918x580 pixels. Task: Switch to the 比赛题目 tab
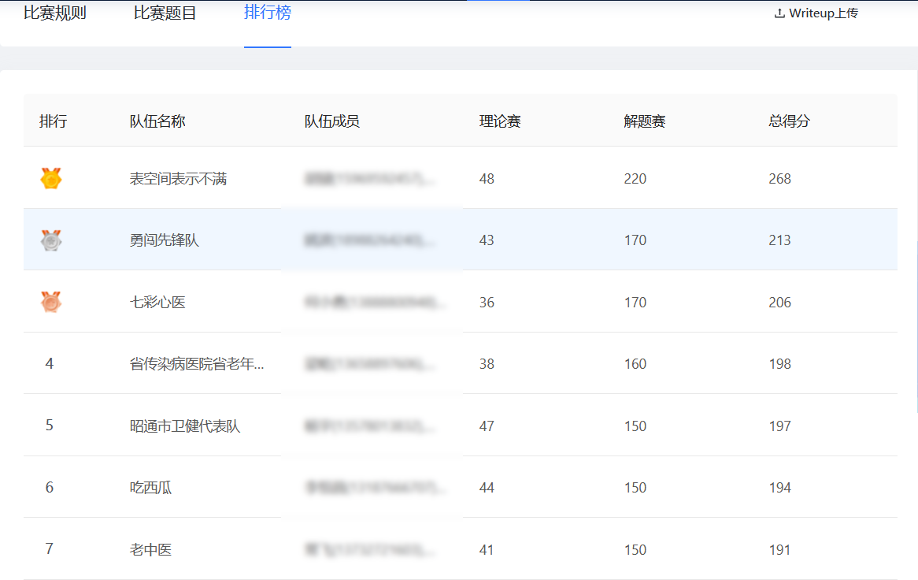click(165, 13)
